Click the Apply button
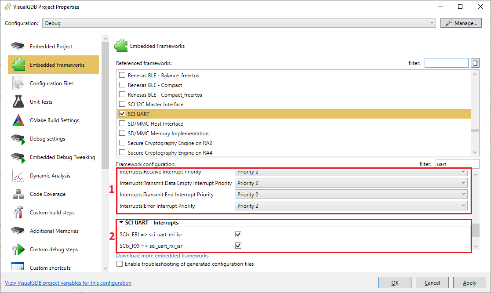Image resolution: width=491 pixels, height=293 pixels. click(469, 282)
